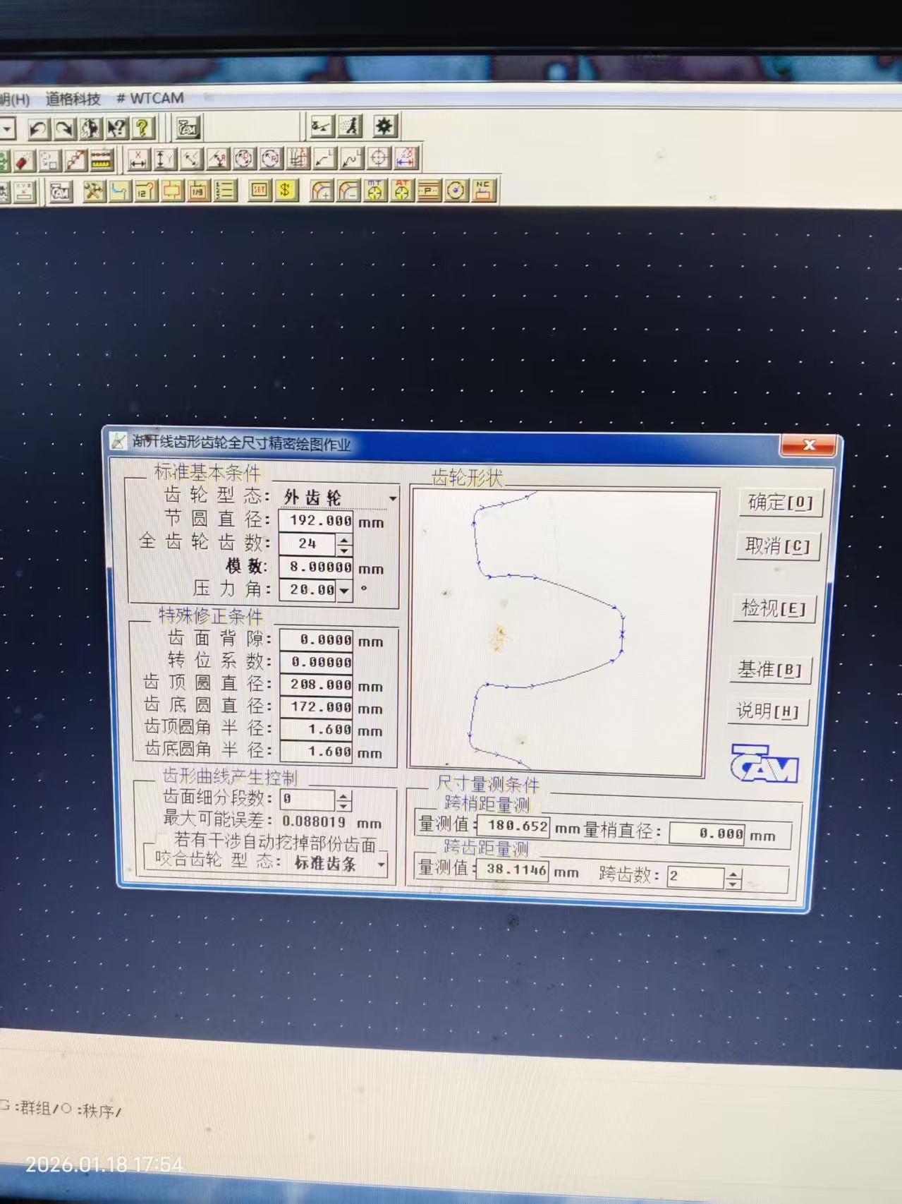Click the crossed hammer tools icon
The image size is (902, 1204).
click(x=93, y=191)
